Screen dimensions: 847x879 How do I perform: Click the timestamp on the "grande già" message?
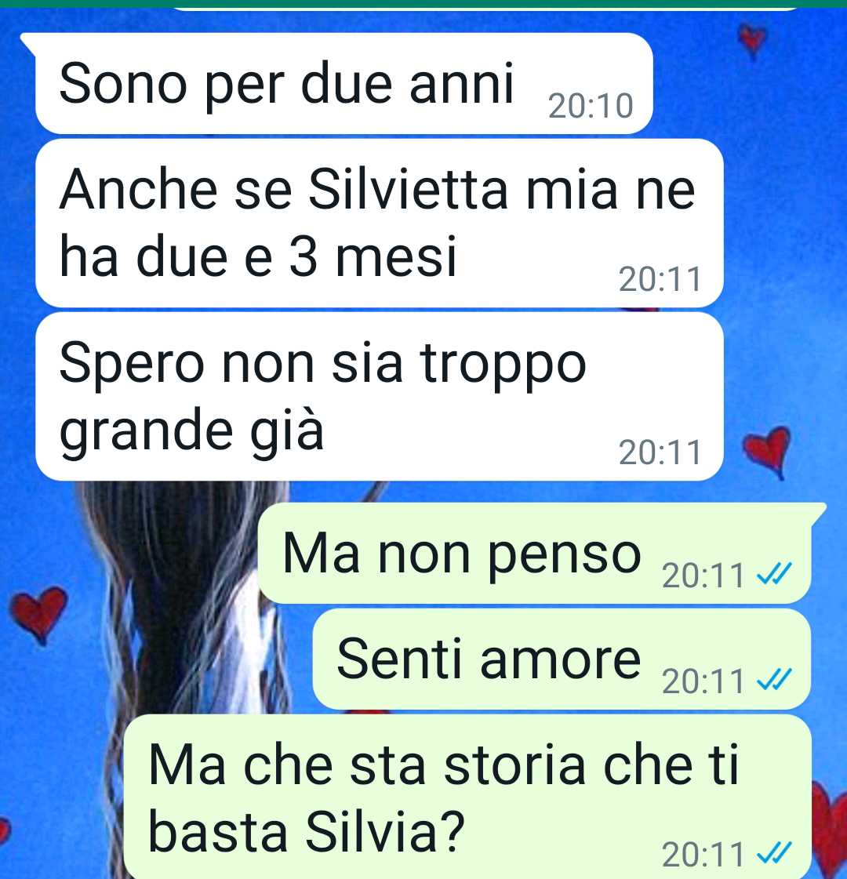coord(660,452)
